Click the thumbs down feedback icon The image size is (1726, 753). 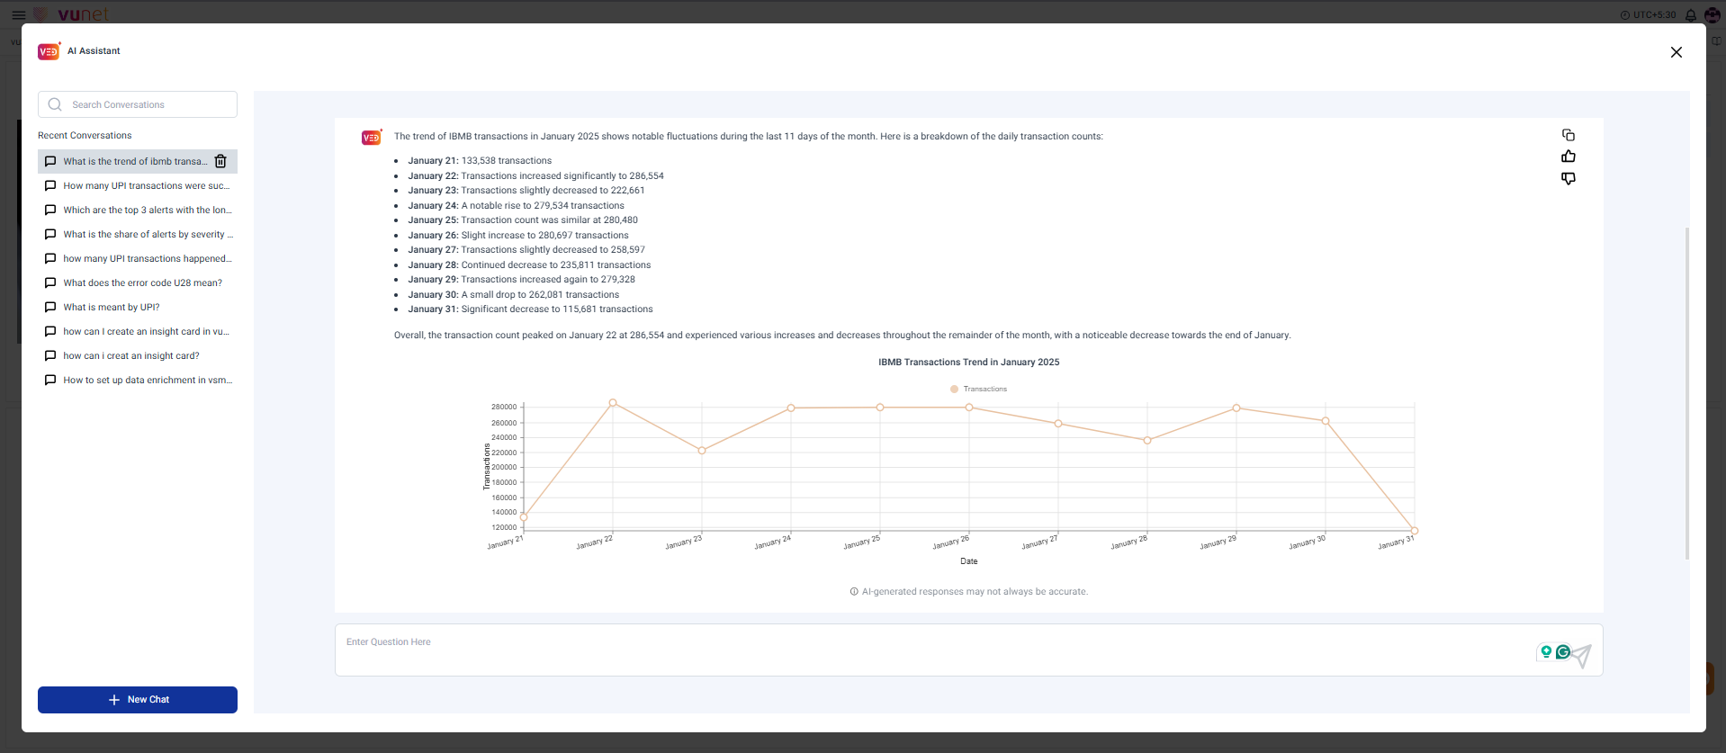[x=1569, y=178]
